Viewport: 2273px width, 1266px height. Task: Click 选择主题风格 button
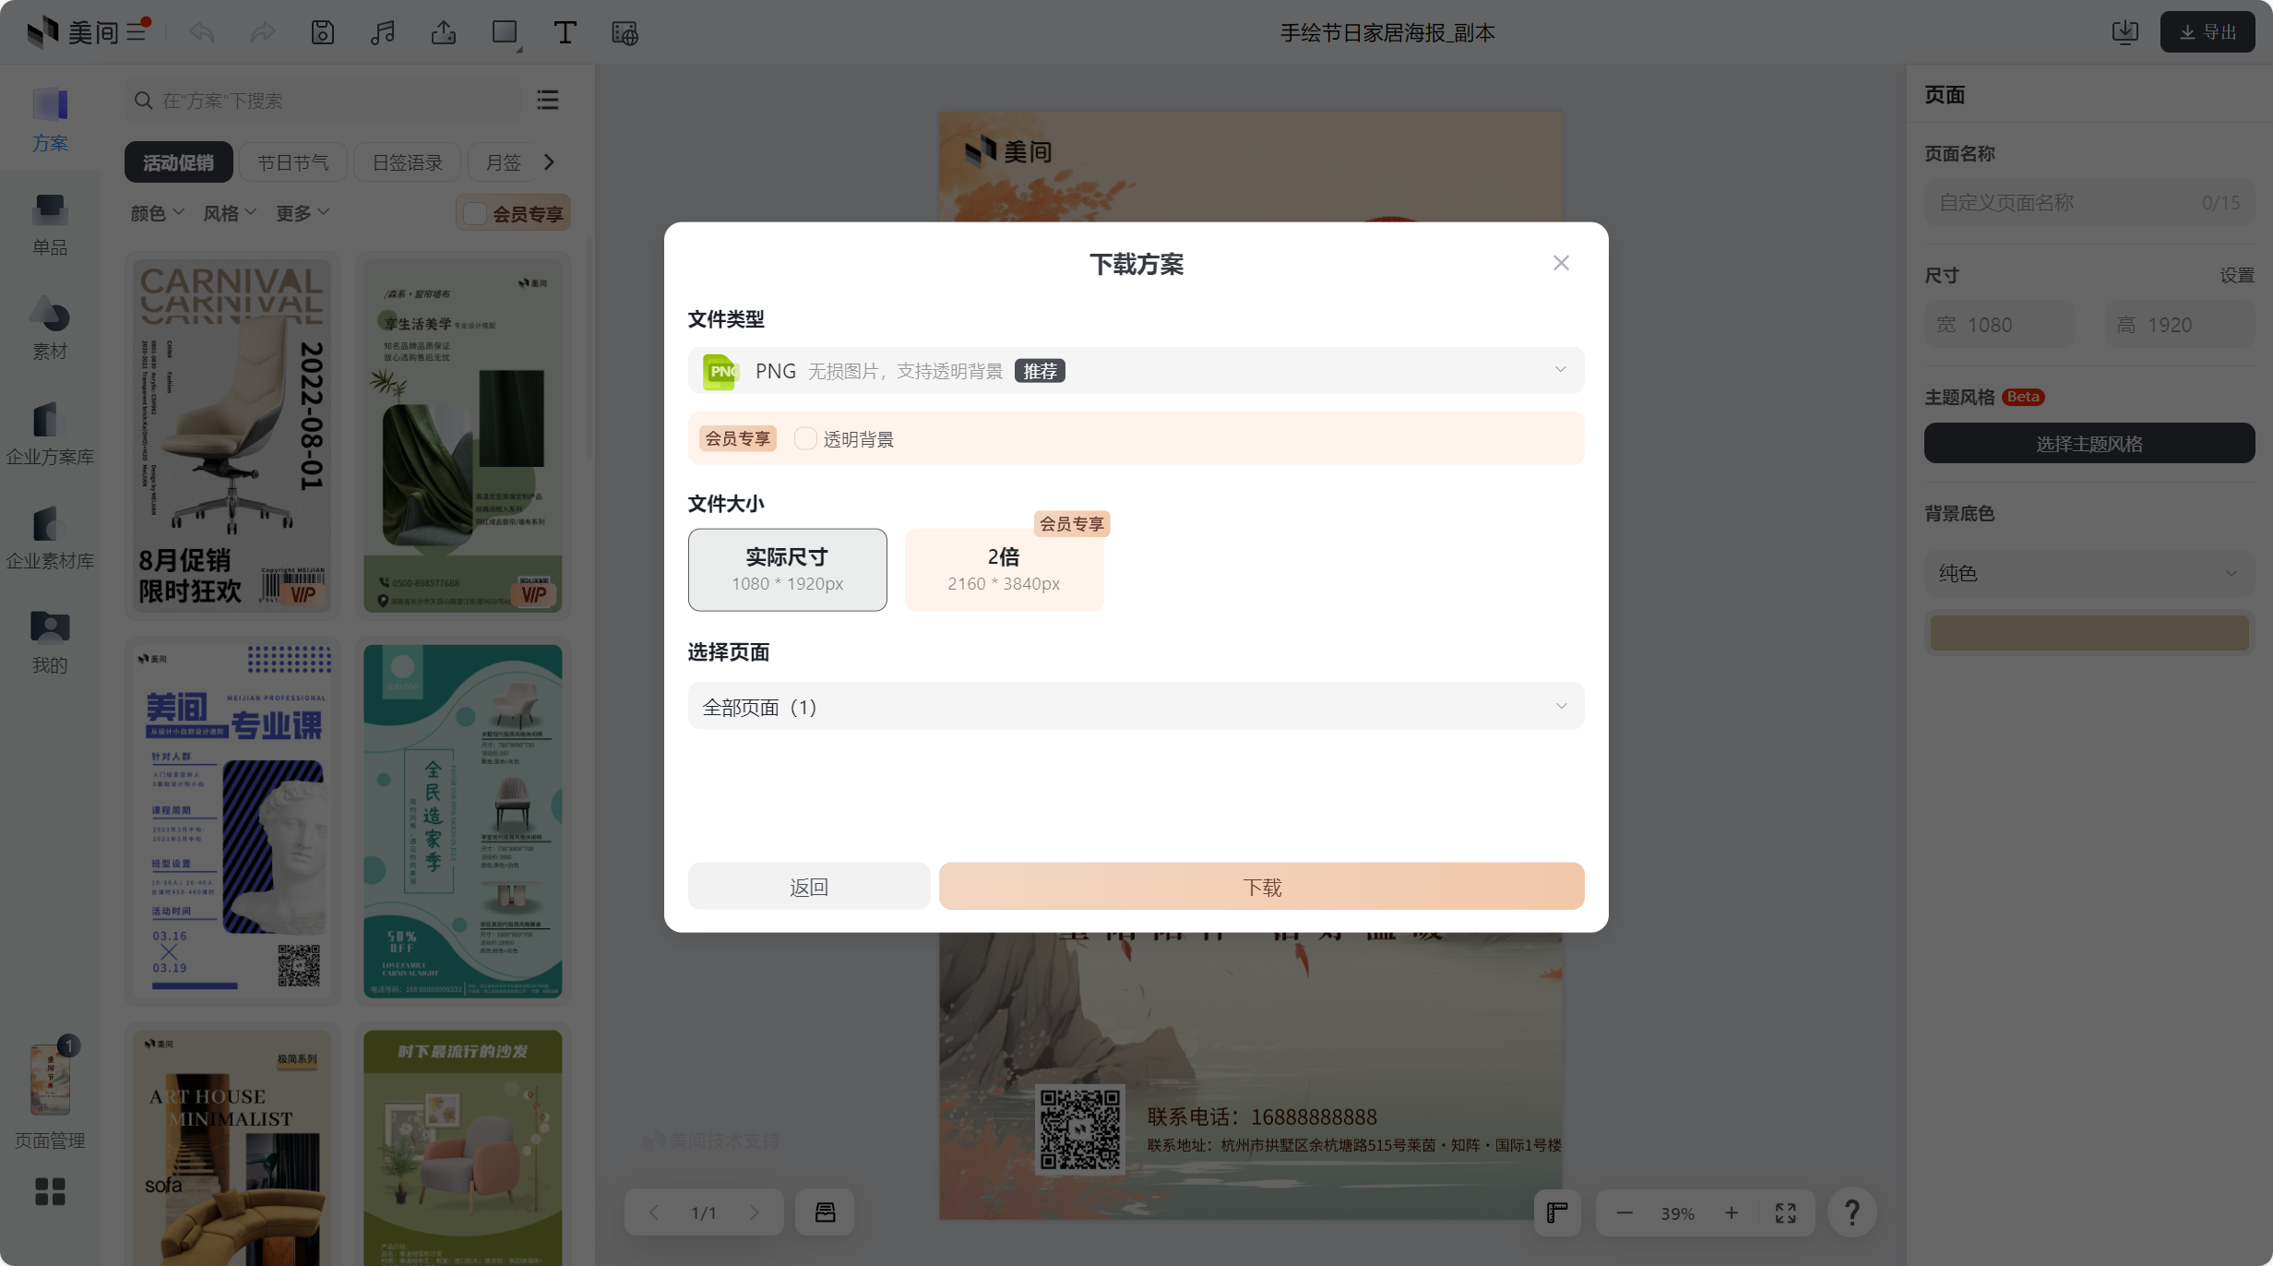click(x=2089, y=444)
